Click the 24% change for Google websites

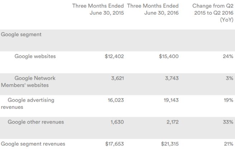click(x=228, y=57)
